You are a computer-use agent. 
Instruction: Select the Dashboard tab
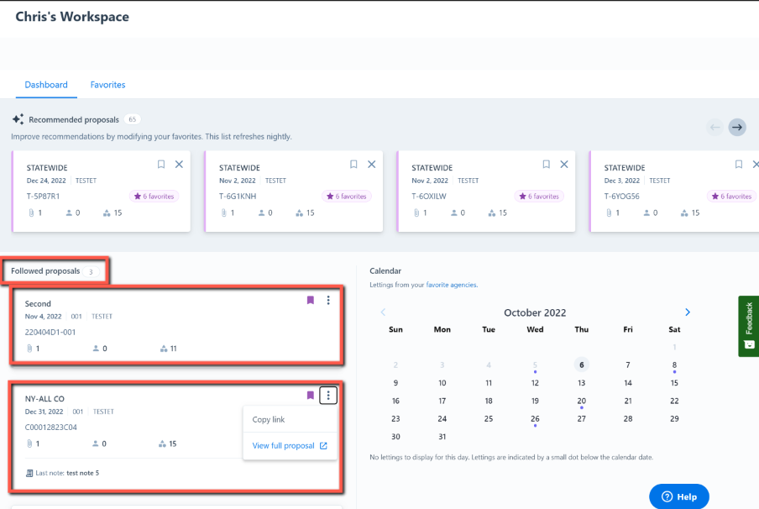[x=46, y=85]
